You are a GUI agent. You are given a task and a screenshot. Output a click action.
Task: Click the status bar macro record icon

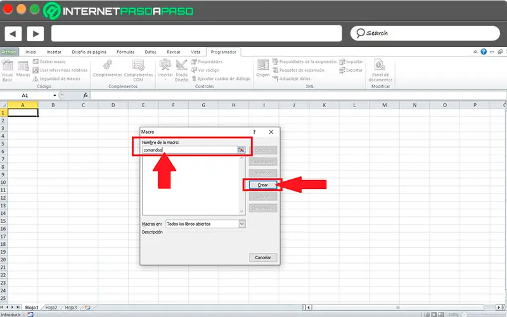[x=30, y=314]
